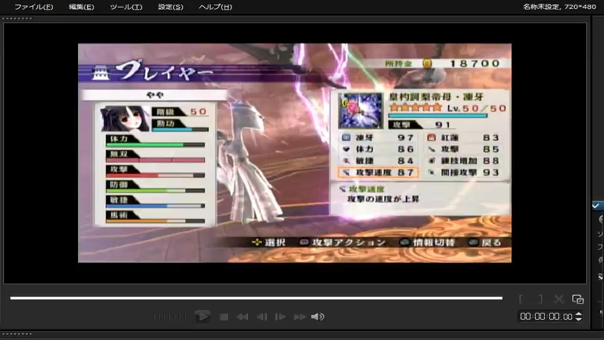The height and width of the screenshot is (340, 604).
Task: Step back one frame
Action: pyautogui.click(x=262, y=317)
